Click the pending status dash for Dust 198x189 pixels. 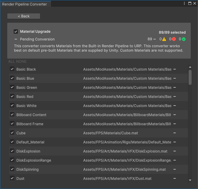click(x=175, y=178)
